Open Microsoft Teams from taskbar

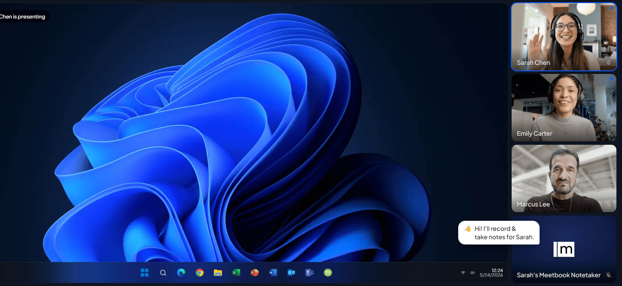click(310, 273)
